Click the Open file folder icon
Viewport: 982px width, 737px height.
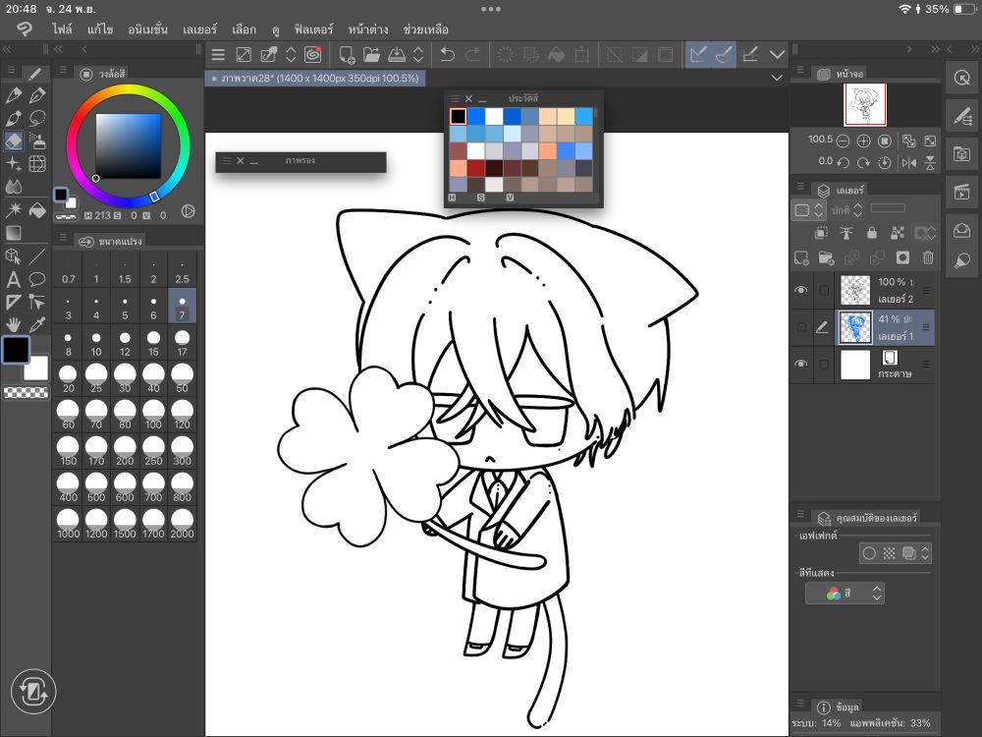(371, 55)
